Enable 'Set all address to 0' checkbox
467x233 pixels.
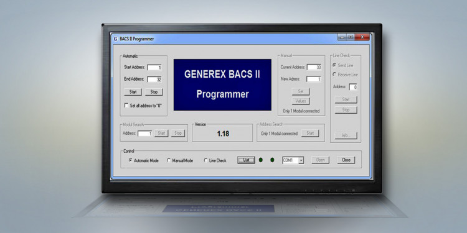(126, 106)
